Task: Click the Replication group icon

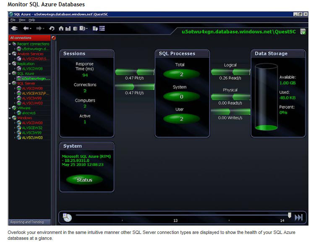Action: click(x=14, y=63)
